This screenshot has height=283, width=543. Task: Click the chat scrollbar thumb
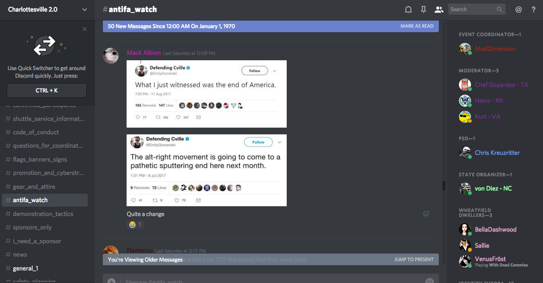444,186
